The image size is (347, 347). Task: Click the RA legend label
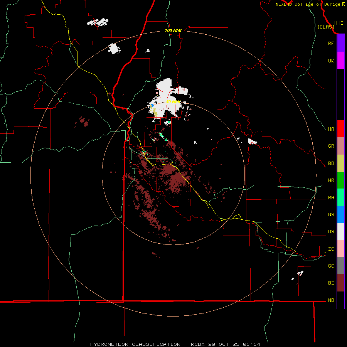pyautogui.click(x=331, y=198)
